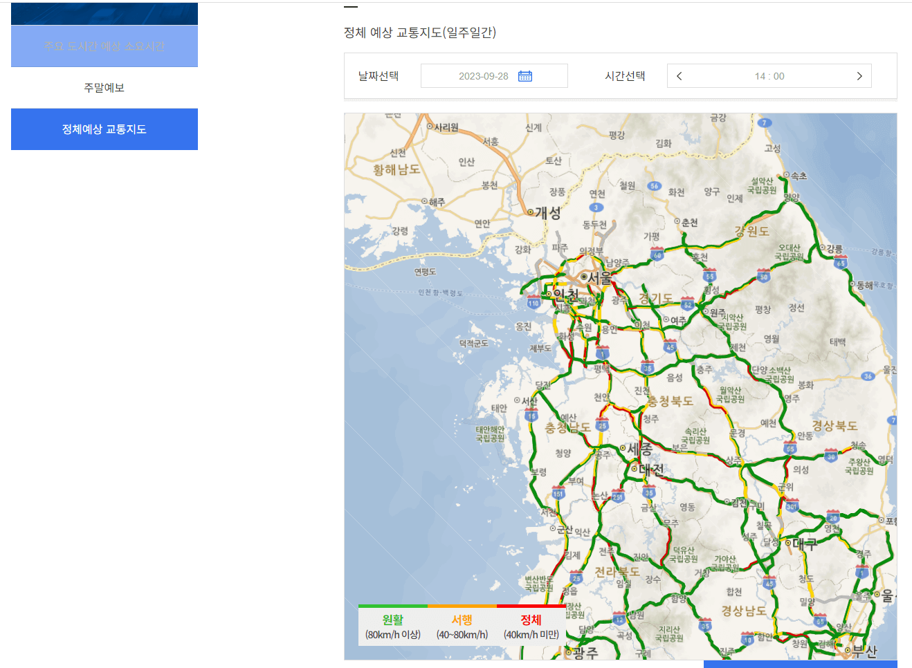Image resolution: width=912 pixels, height=668 pixels.
Task: Click the 정체 legend label
Action: pyautogui.click(x=530, y=620)
